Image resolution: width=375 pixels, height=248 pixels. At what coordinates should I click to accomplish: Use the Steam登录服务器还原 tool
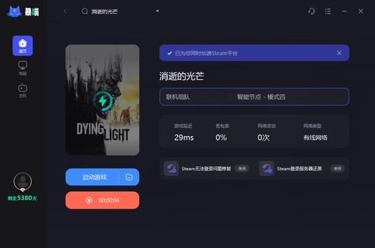[337, 168]
